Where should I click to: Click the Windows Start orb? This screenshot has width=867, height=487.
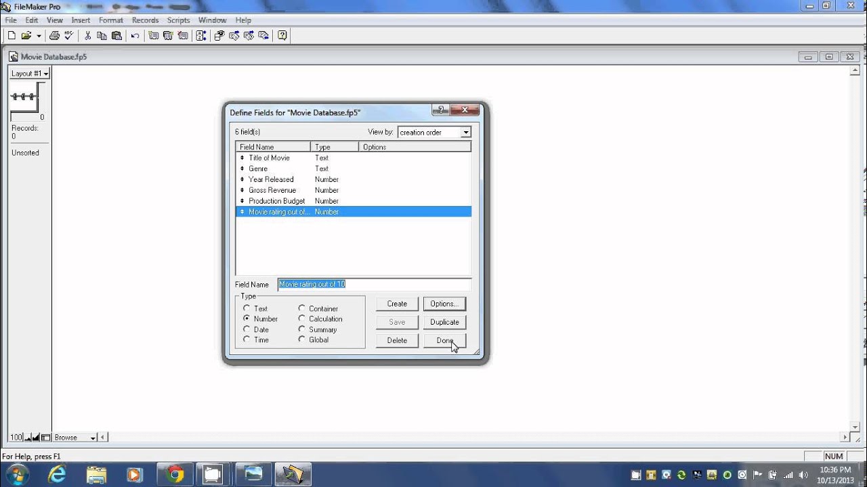(x=17, y=475)
